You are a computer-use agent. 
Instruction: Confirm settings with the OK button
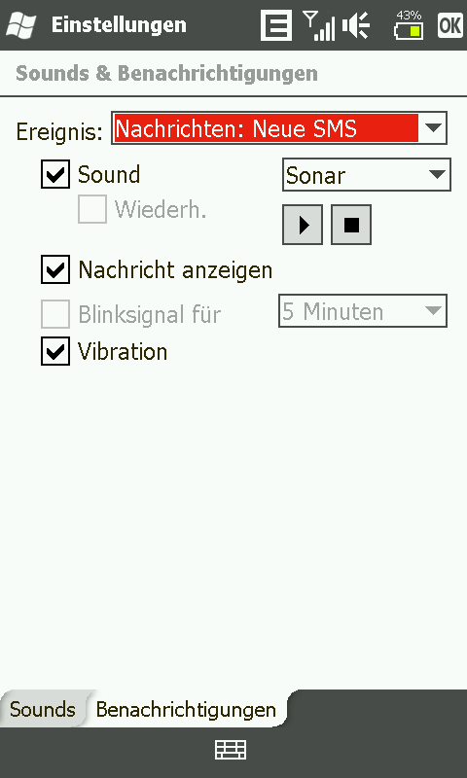point(449,25)
